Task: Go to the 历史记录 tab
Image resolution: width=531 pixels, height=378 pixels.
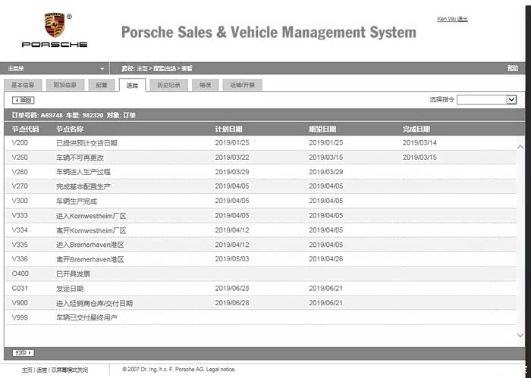Action: tap(168, 85)
